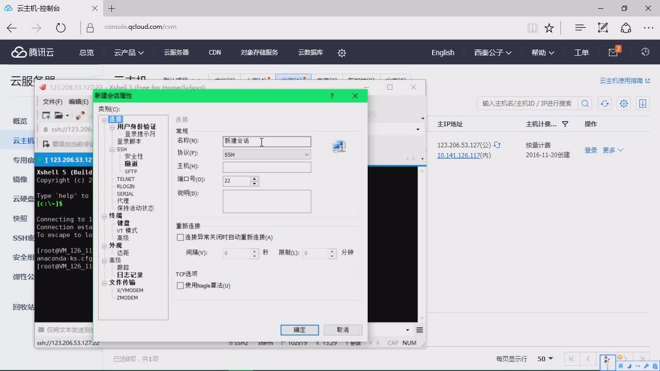Open a new browser tab plus icon
The height and width of the screenshot is (371, 660).
[x=112, y=8]
